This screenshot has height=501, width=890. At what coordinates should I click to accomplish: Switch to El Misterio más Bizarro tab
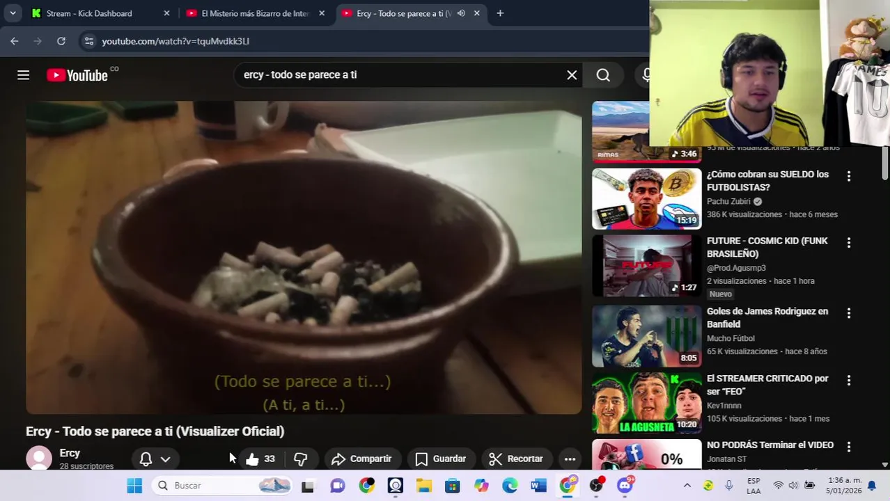coord(256,13)
